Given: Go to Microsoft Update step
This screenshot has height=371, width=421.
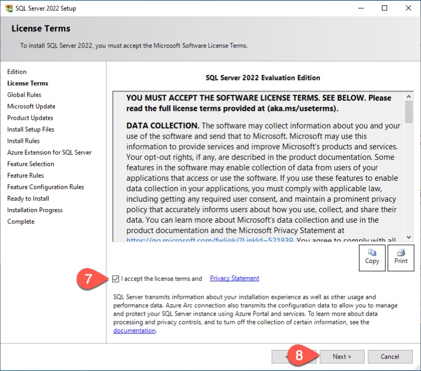Looking at the screenshot, I should pyautogui.click(x=31, y=106).
